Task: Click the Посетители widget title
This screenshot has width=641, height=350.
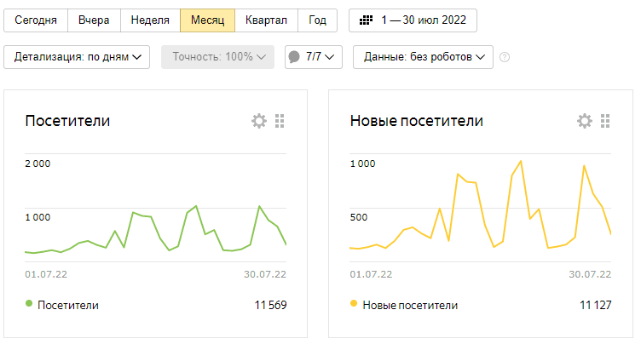Action: coord(67,121)
